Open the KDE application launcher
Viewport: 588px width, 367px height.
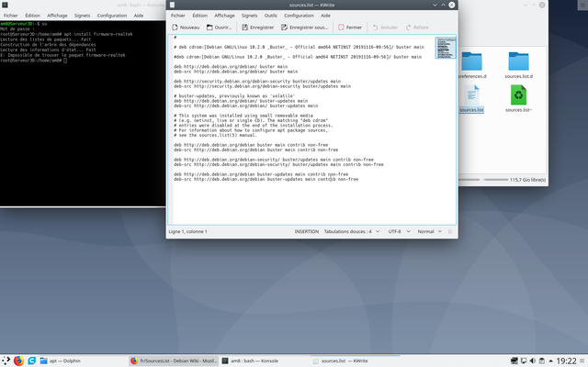coord(6,361)
